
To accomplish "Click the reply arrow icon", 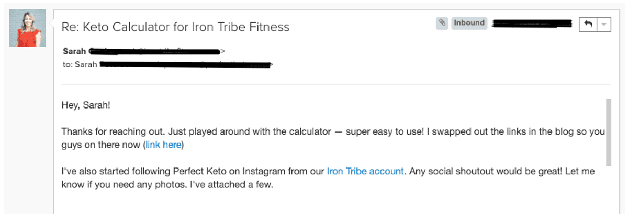I will point(588,24).
